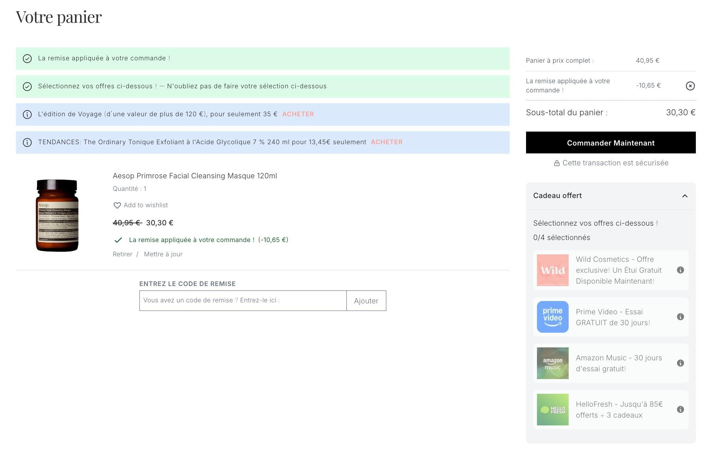Select the HelloFresh 85€ offer text
Screen dimensions: 703x450
(619, 409)
